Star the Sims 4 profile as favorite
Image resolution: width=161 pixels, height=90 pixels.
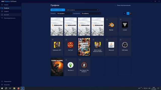66,60
